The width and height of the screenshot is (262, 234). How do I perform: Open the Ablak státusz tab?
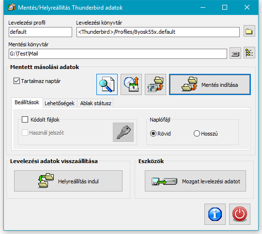95,103
